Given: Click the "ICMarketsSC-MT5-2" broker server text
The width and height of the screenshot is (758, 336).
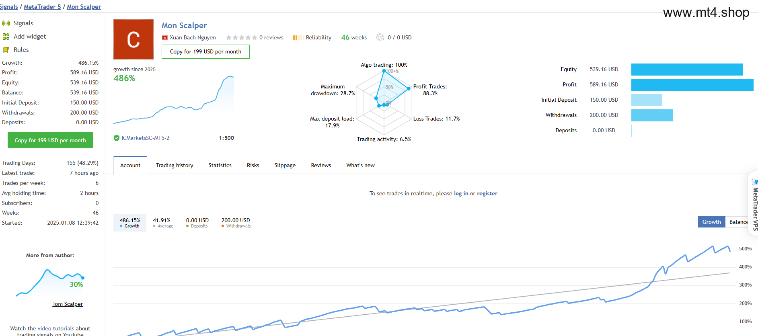Looking at the screenshot, I should pyautogui.click(x=145, y=138).
